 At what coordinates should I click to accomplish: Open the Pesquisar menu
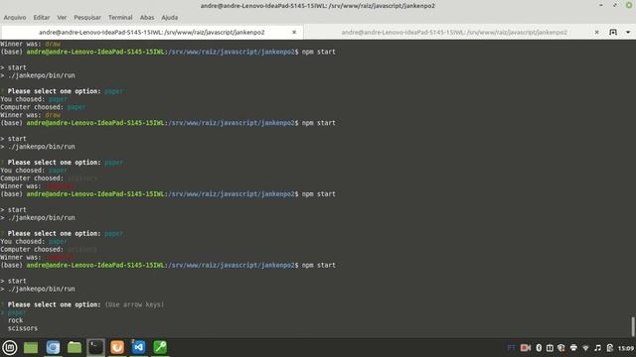pyautogui.click(x=87, y=18)
